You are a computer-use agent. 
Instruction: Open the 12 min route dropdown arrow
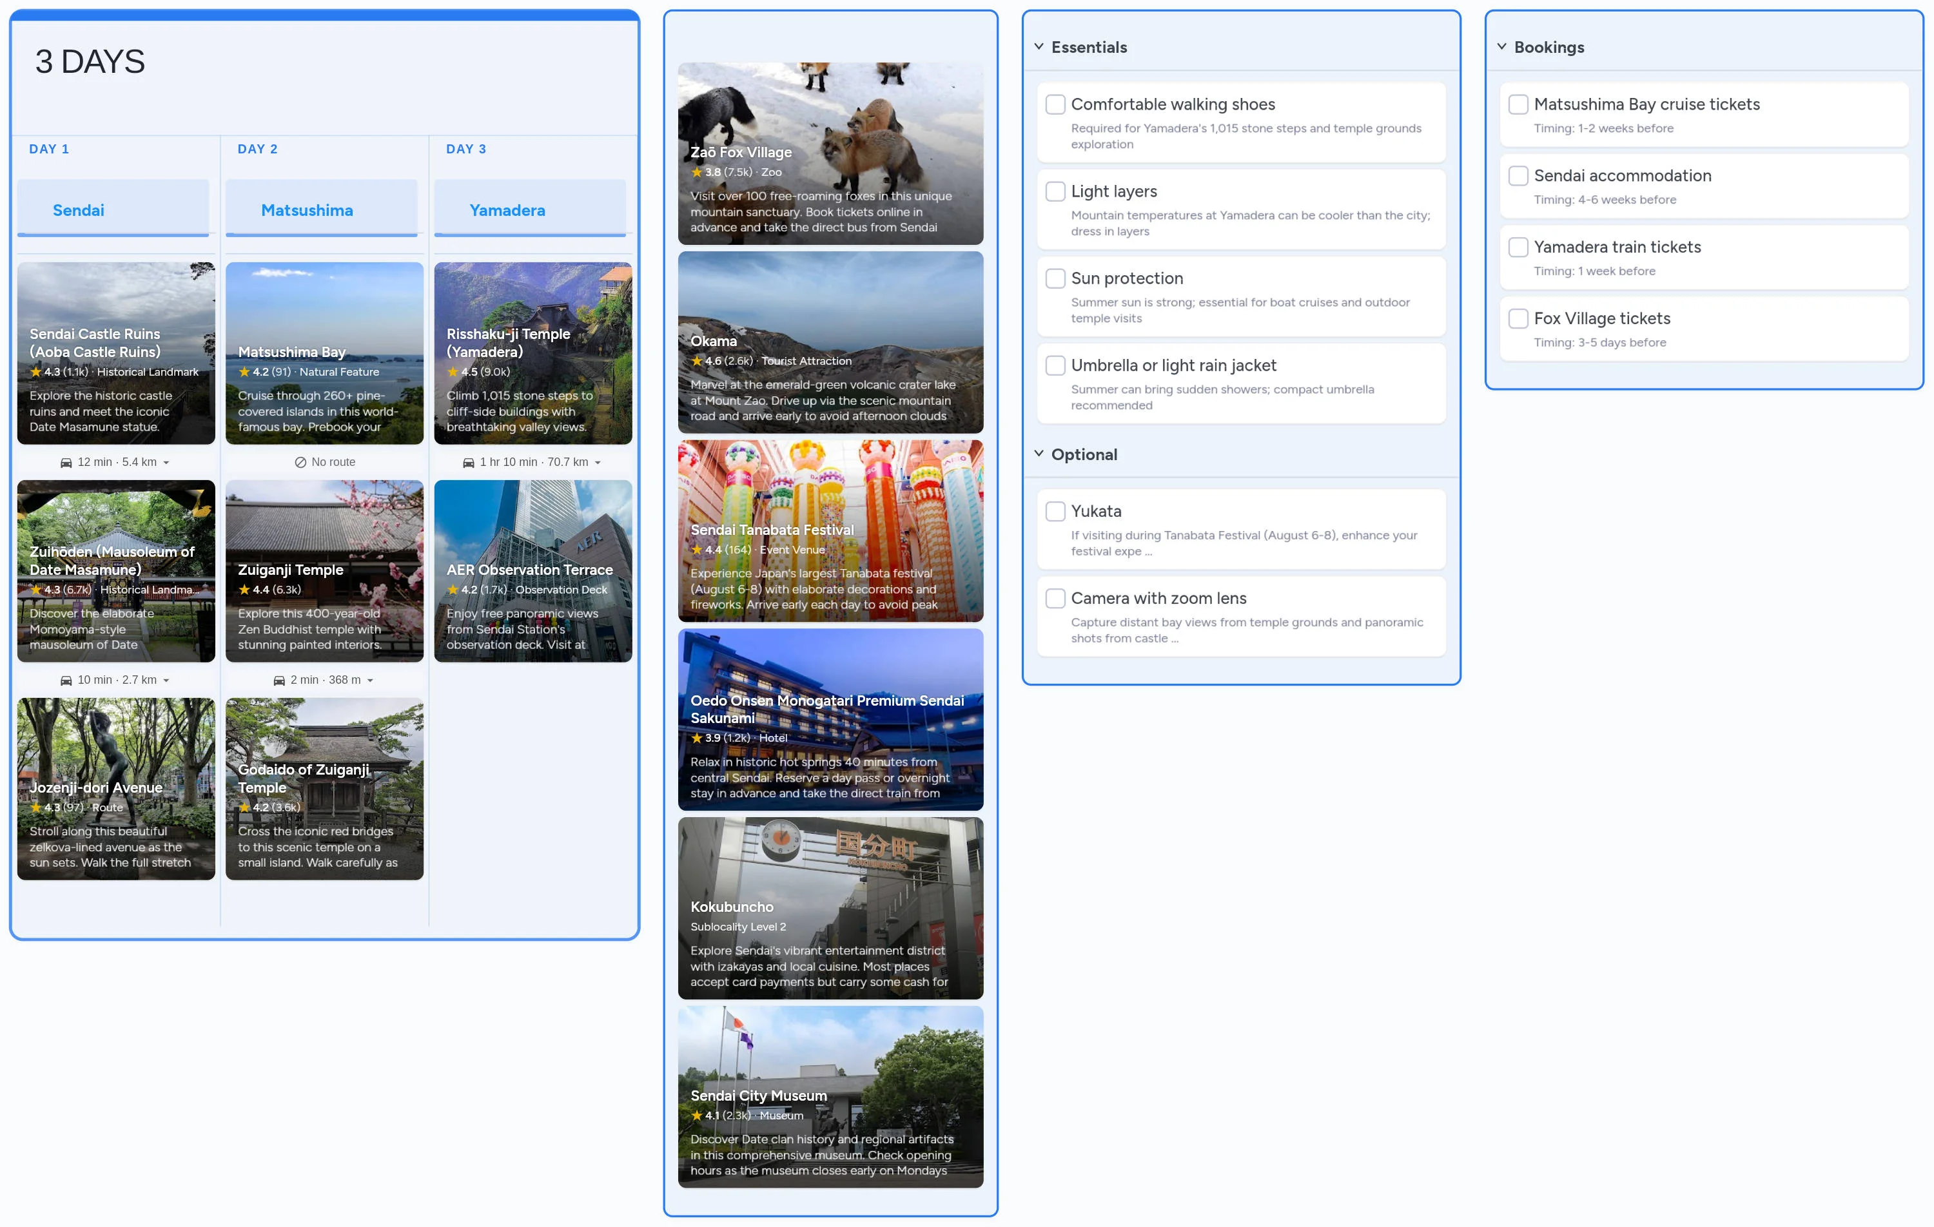[167, 461]
